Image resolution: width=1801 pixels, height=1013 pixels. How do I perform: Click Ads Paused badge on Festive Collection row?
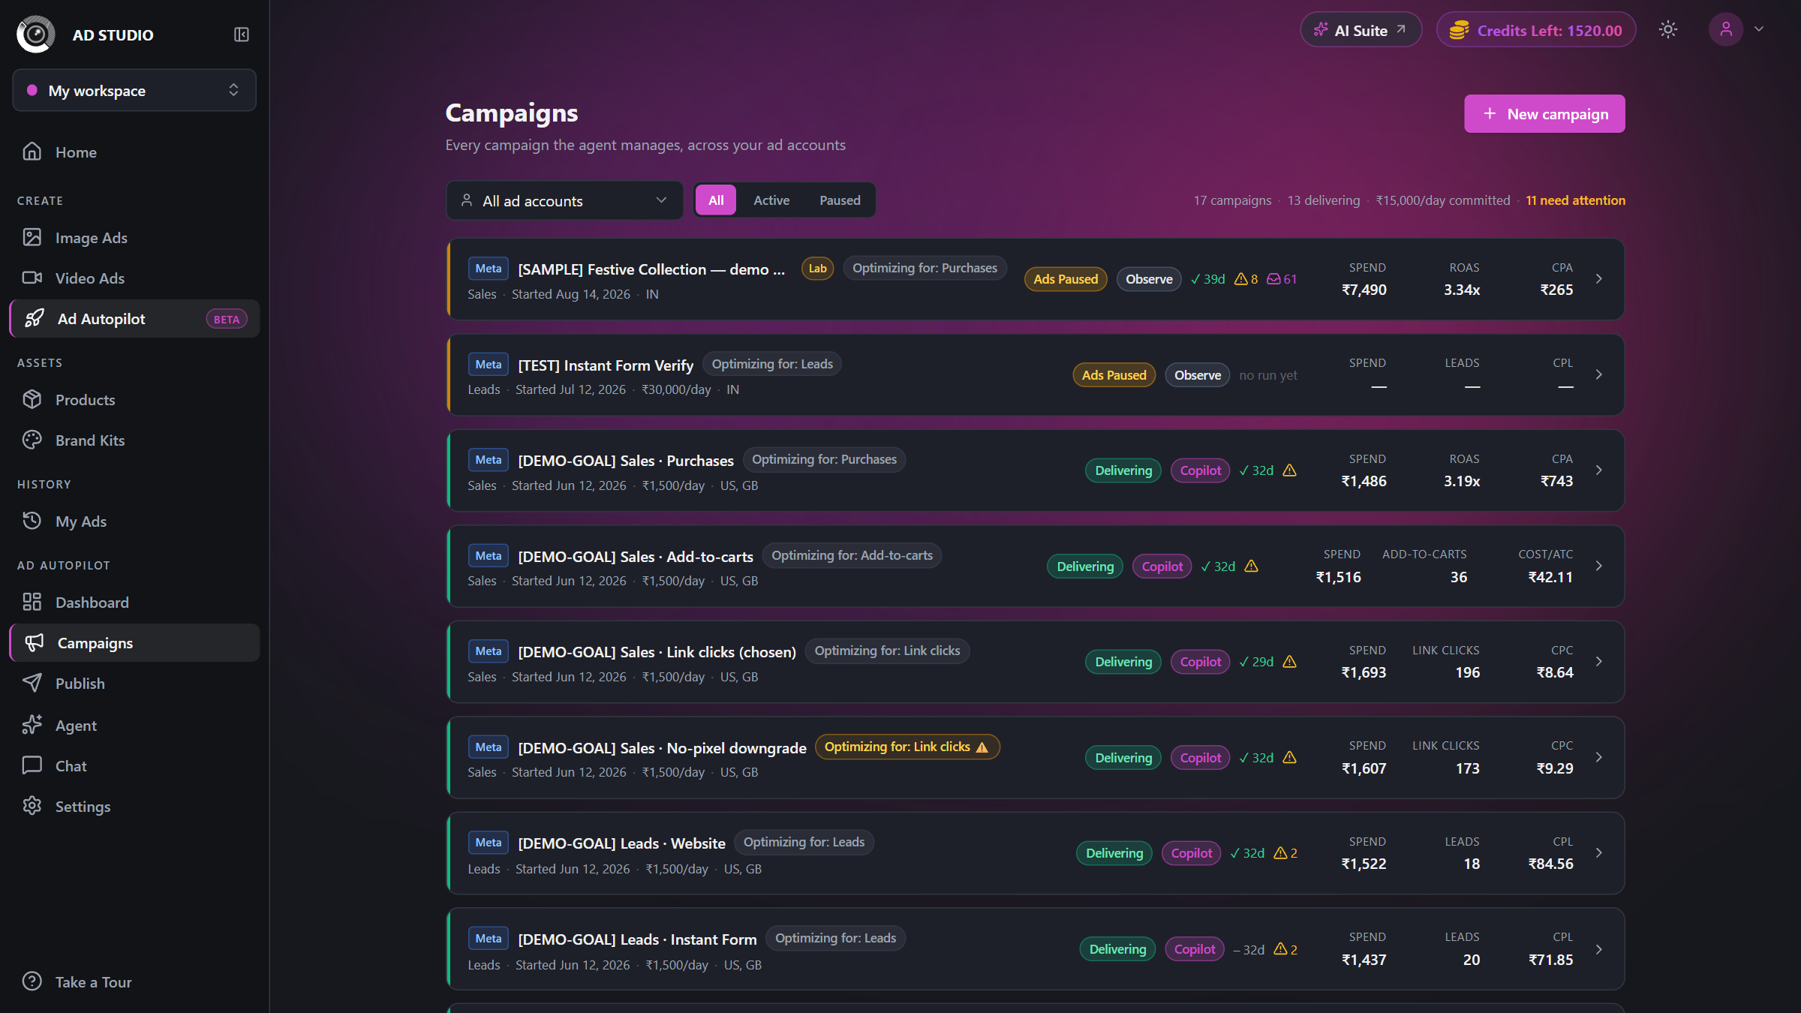pos(1066,279)
